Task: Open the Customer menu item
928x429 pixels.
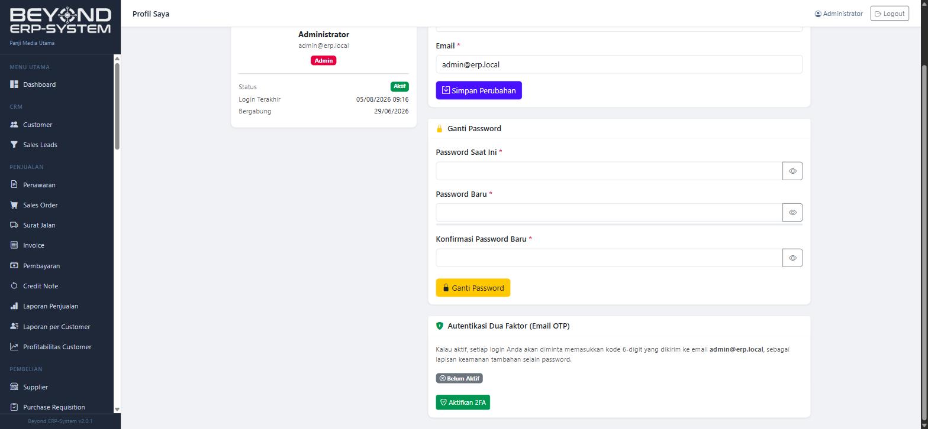Action: point(57,125)
